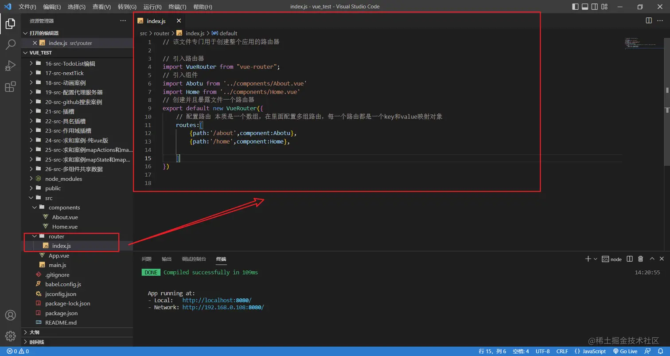Image resolution: width=670 pixels, height=356 pixels.
Task: Open the 终端(T) menu
Action: click(178, 7)
